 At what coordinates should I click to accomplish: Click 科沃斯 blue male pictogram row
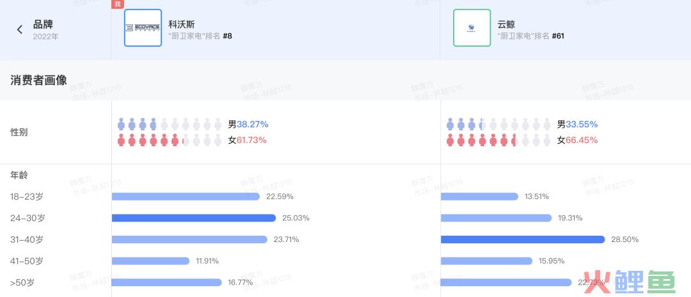tap(170, 125)
